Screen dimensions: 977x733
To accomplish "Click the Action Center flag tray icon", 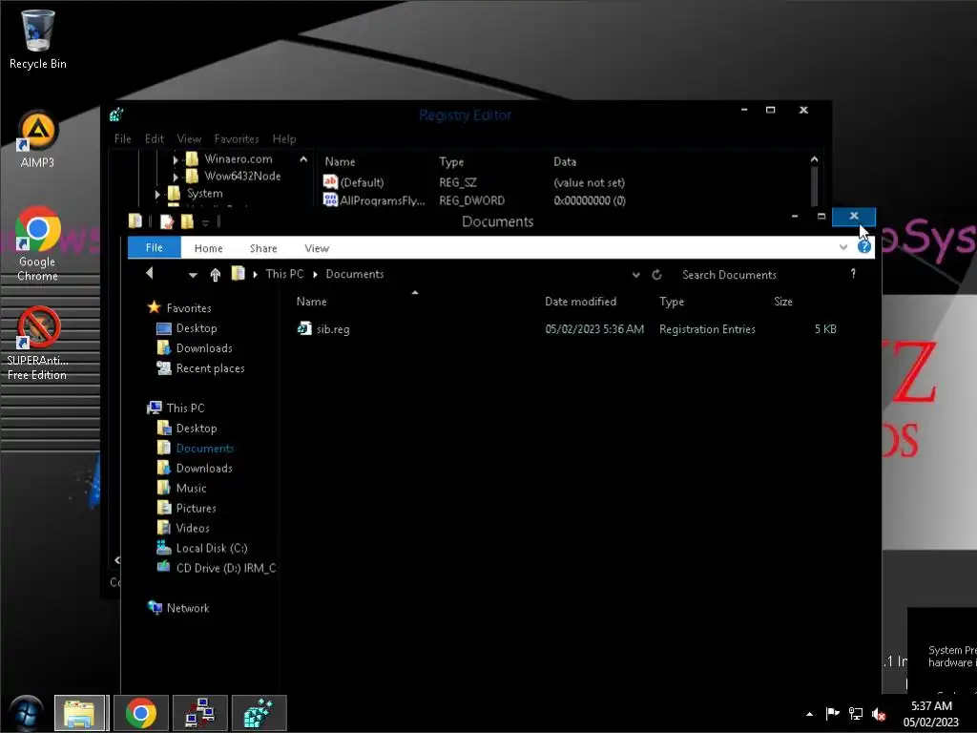I will (832, 714).
